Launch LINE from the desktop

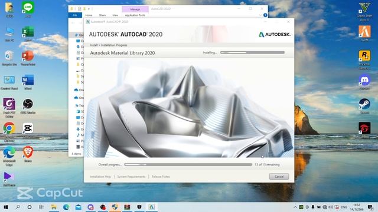[x=28, y=9]
